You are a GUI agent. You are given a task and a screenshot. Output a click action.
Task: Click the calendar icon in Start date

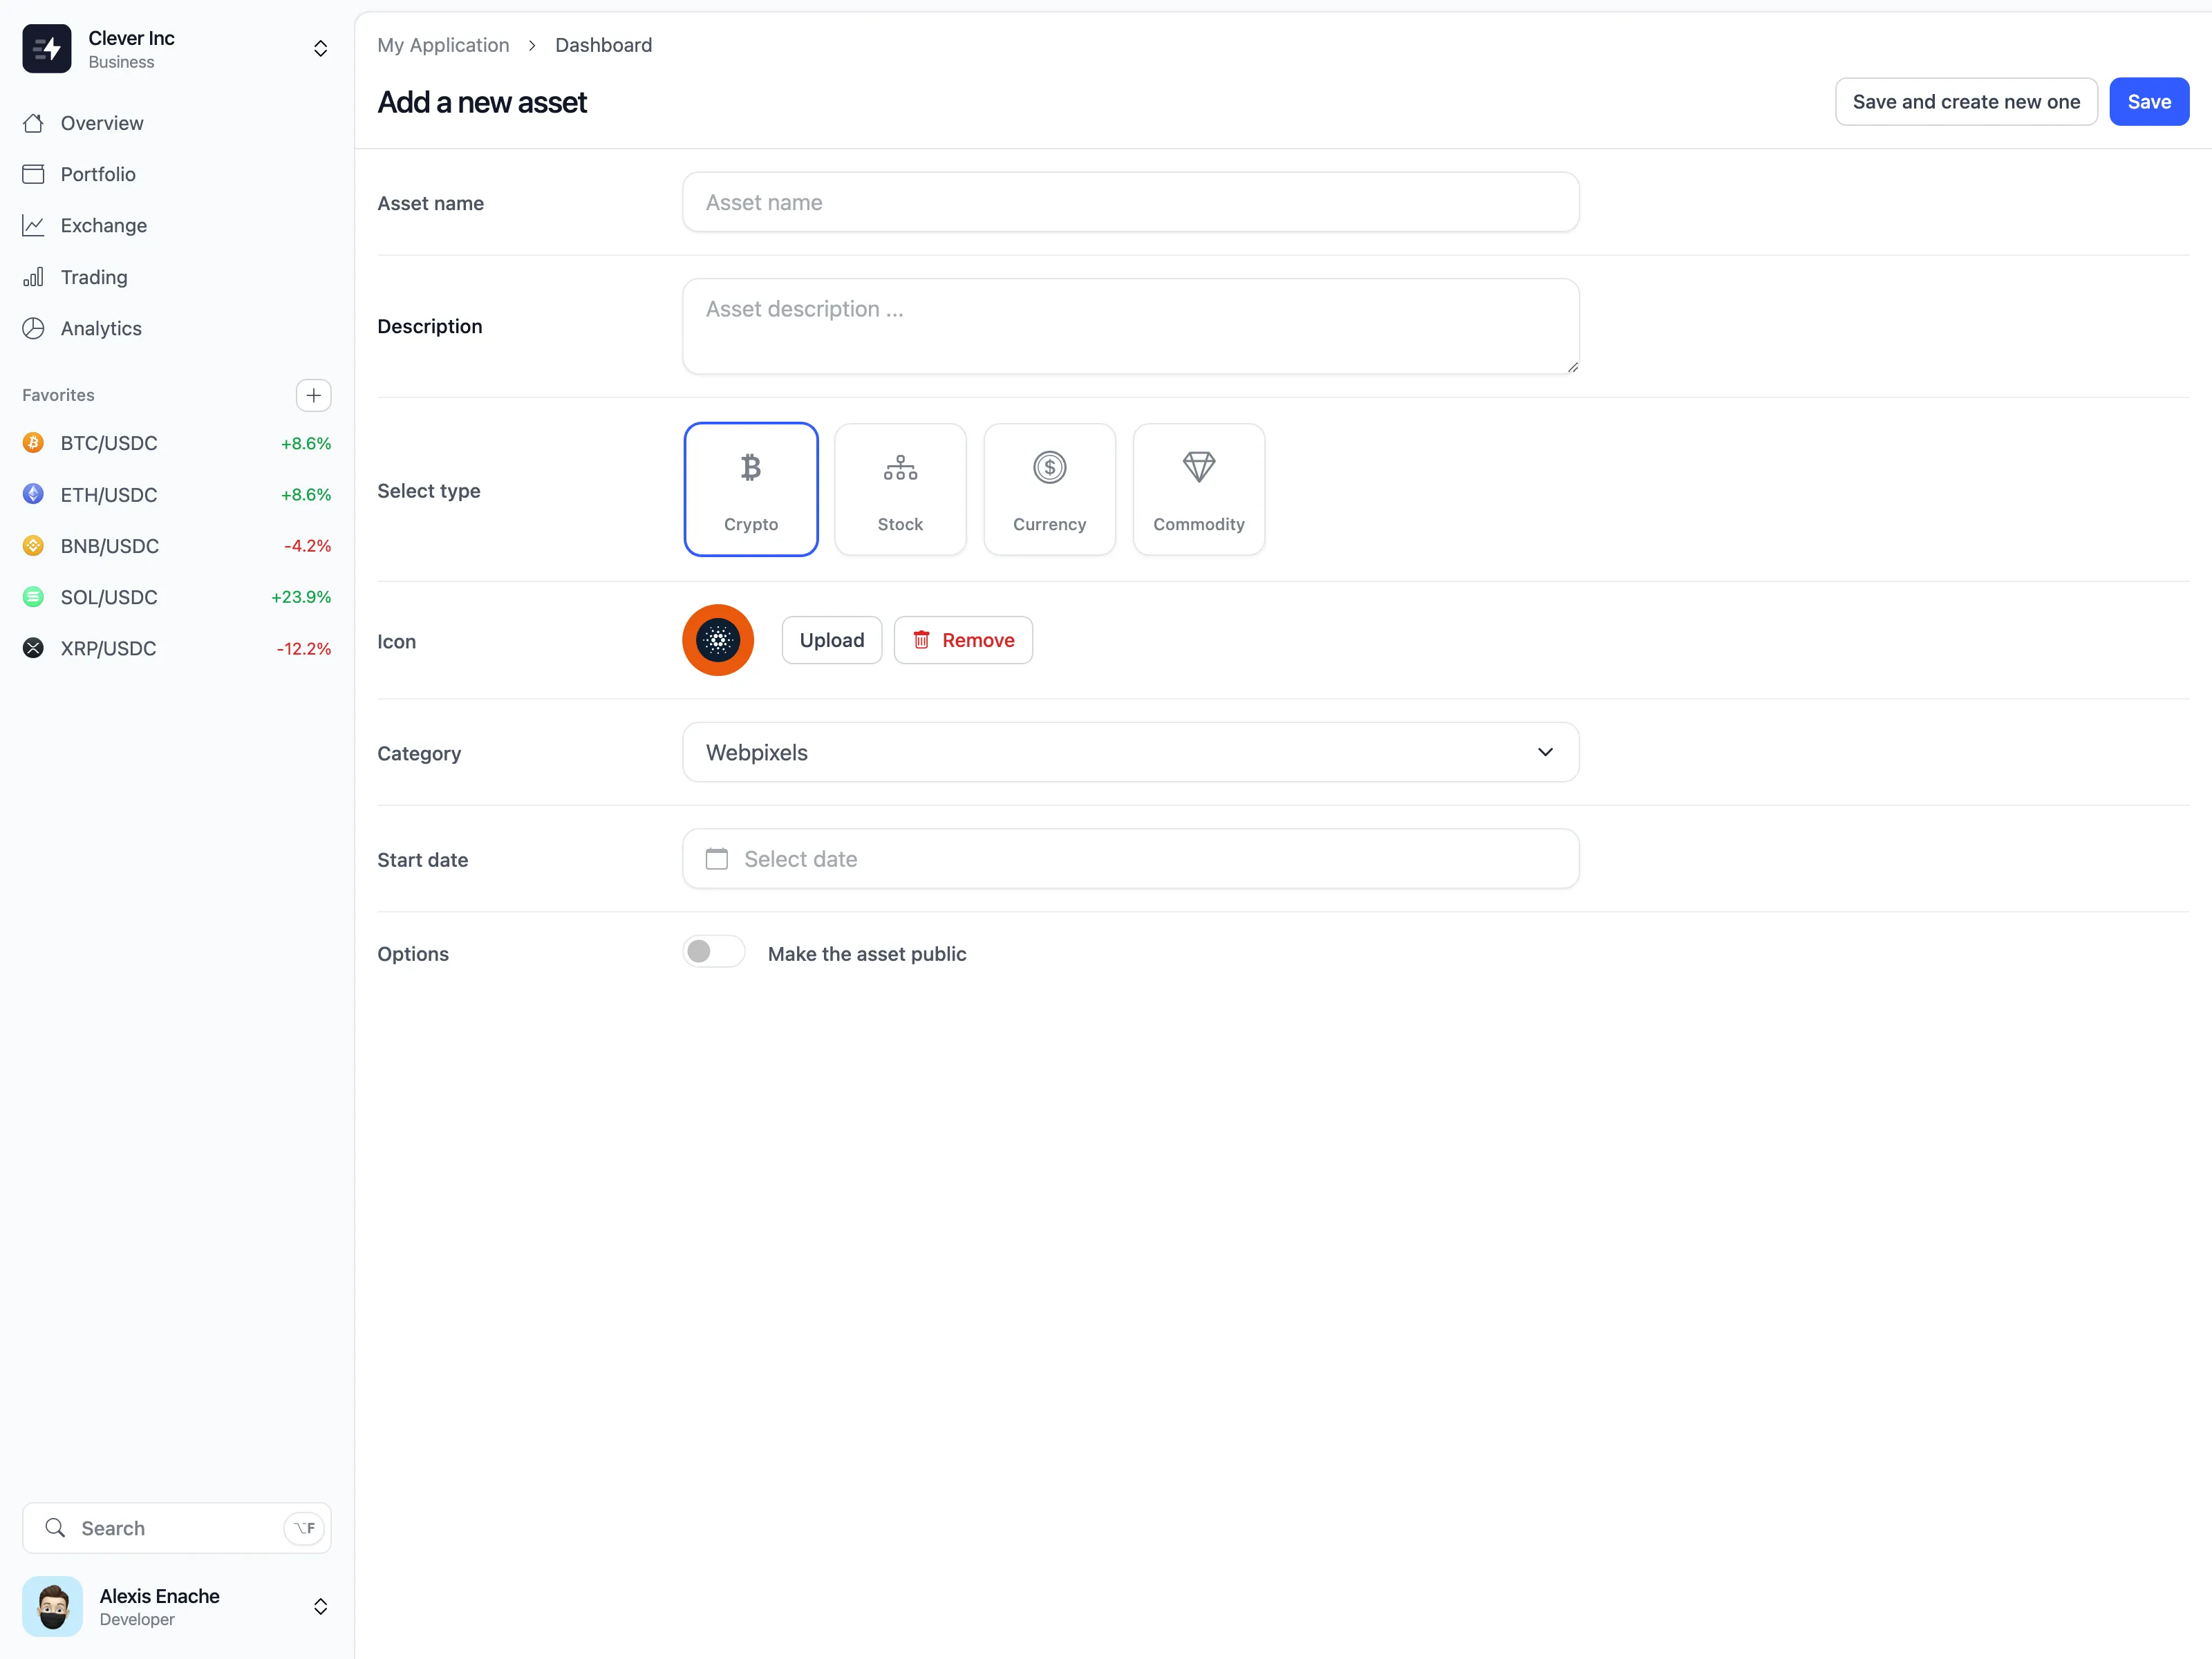pos(716,859)
